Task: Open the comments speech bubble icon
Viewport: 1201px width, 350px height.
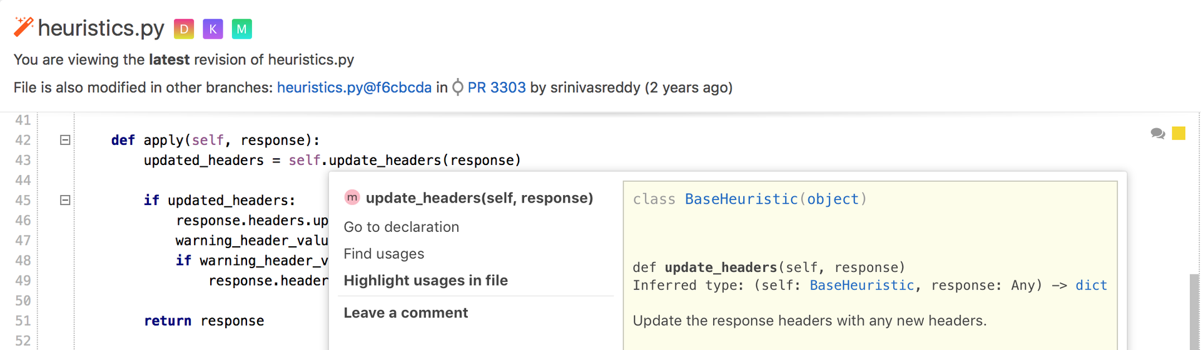Action: 1157,133
